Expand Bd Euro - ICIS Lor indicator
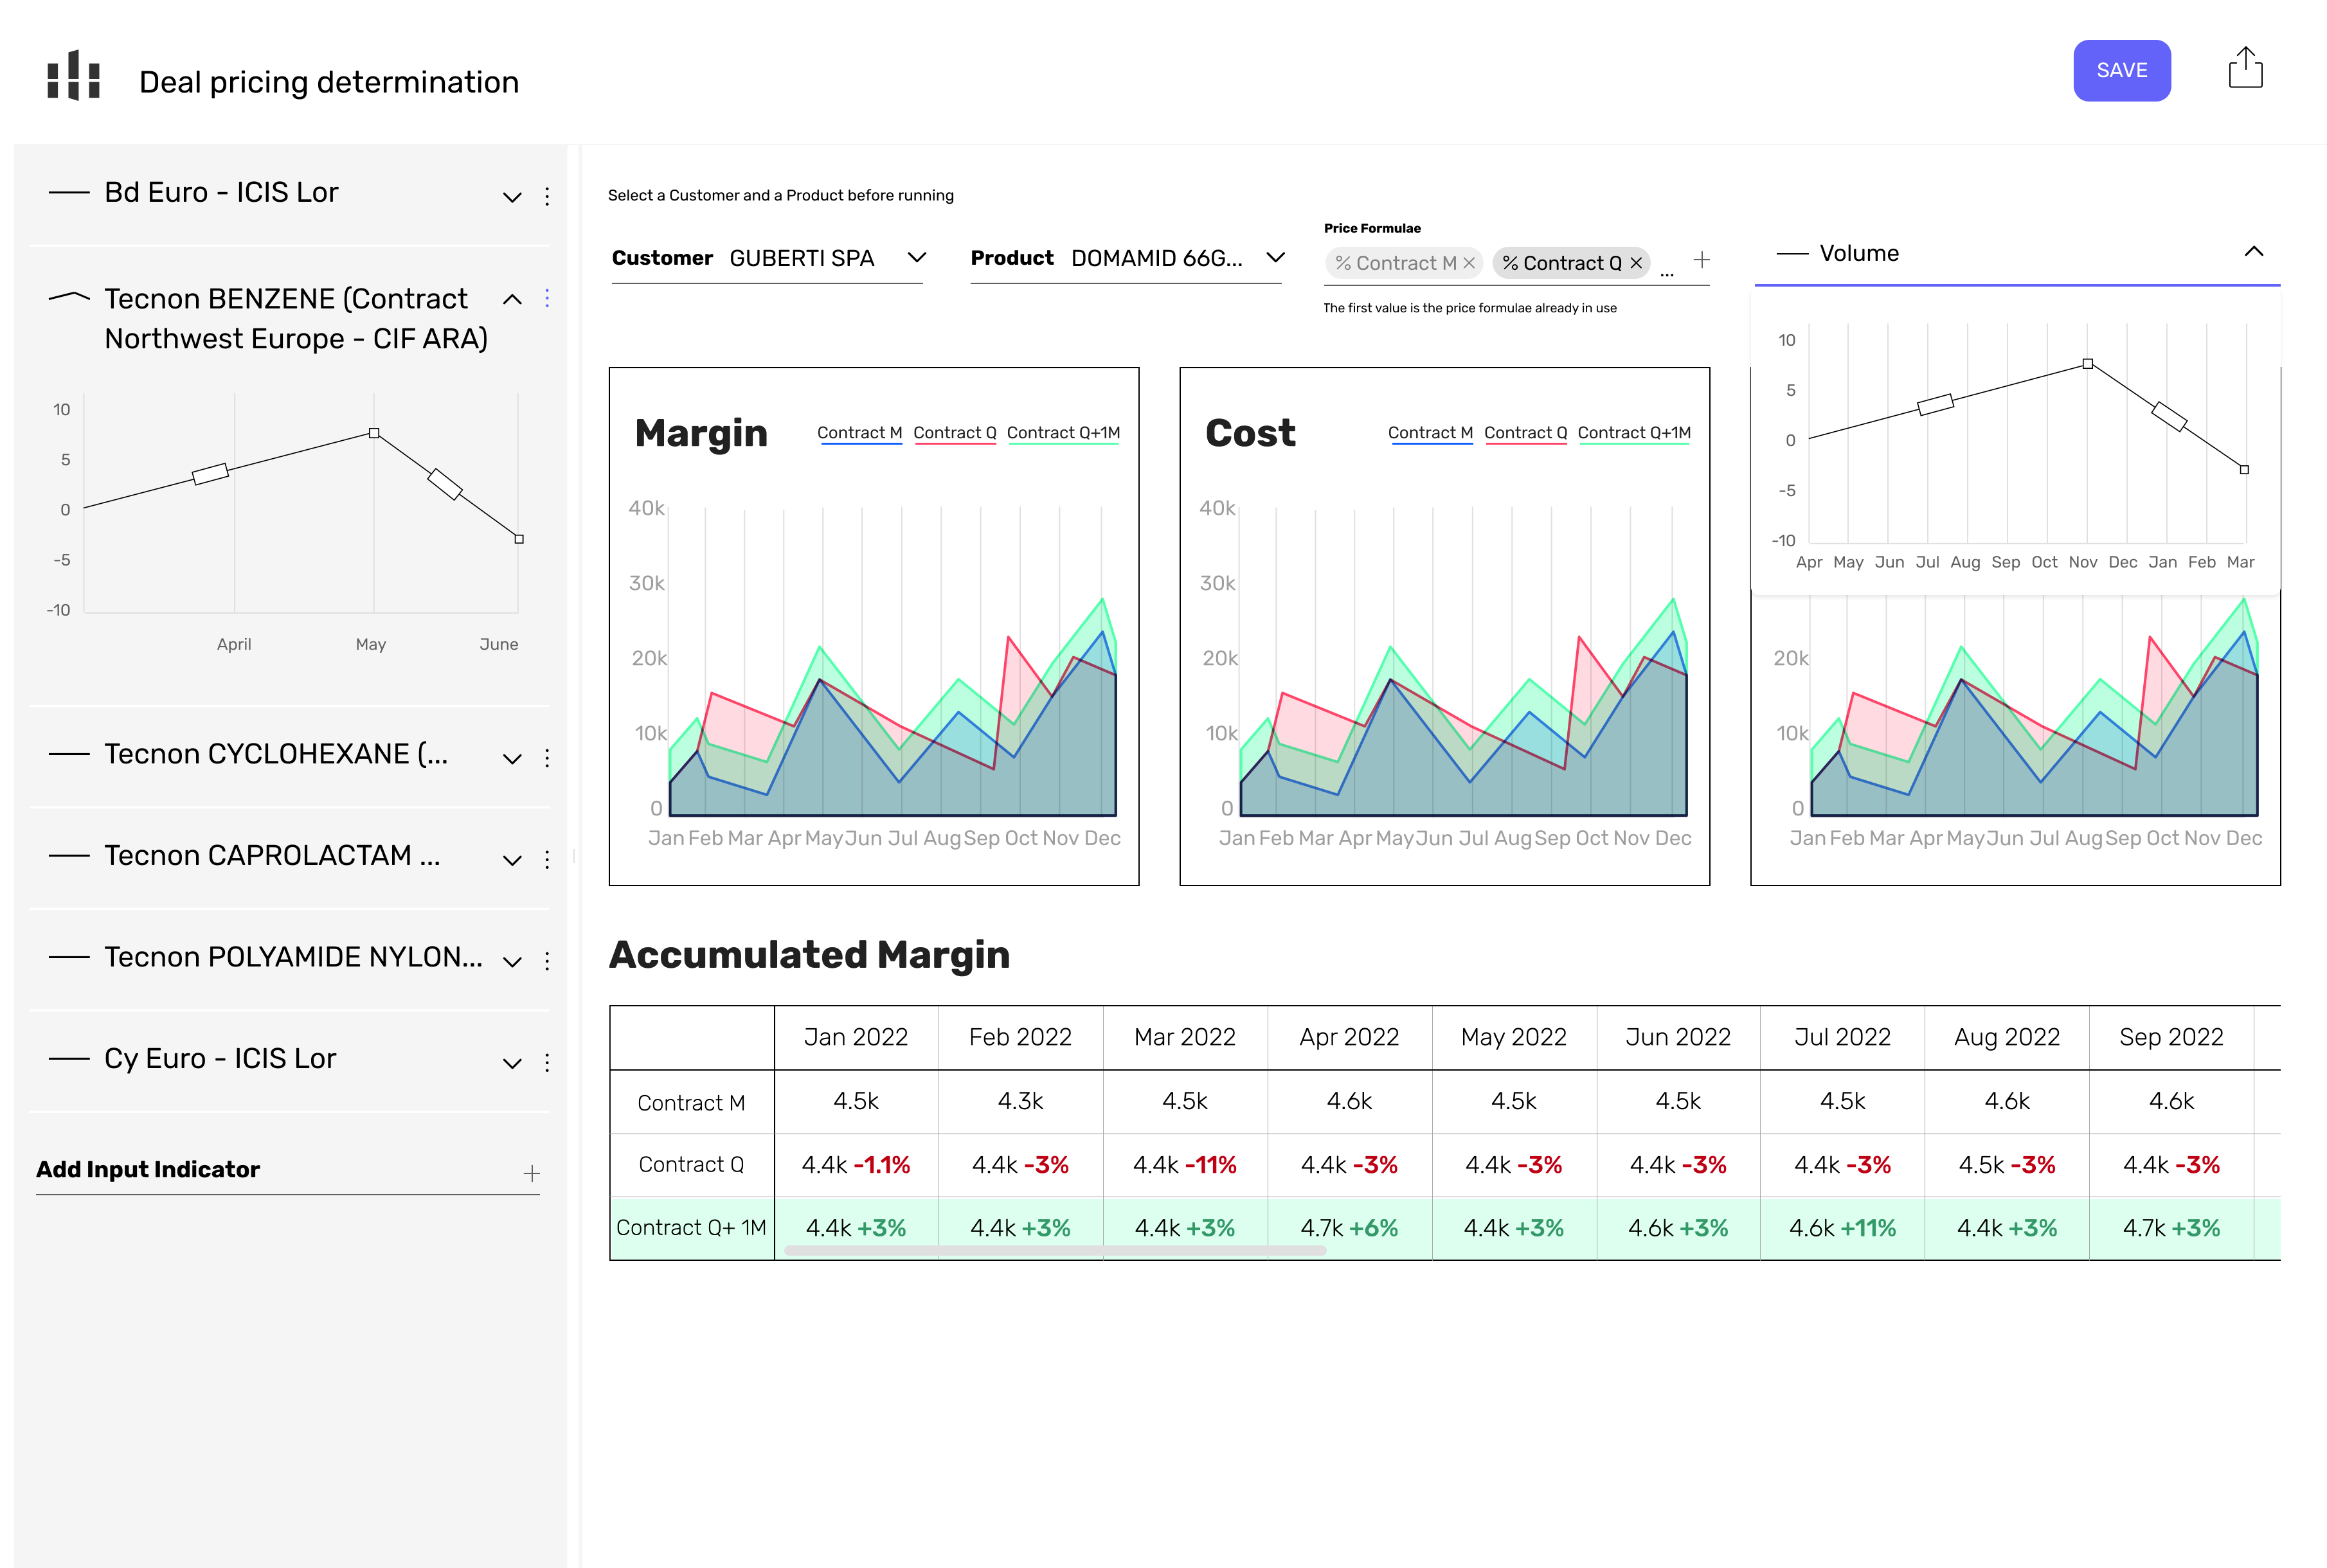Viewport: 2327px width, 1568px height. pyautogui.click(x=512, y=197)
